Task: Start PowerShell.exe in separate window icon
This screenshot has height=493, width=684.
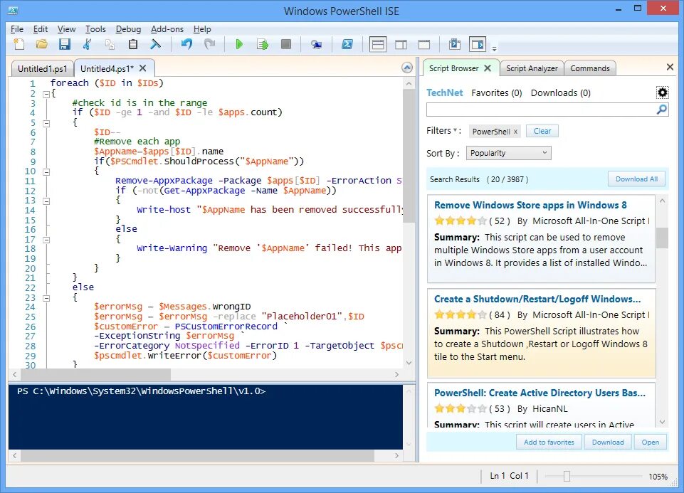Action: click(347, 44)
